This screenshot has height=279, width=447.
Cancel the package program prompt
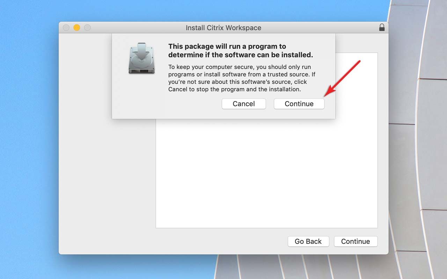tap(244, 104)
